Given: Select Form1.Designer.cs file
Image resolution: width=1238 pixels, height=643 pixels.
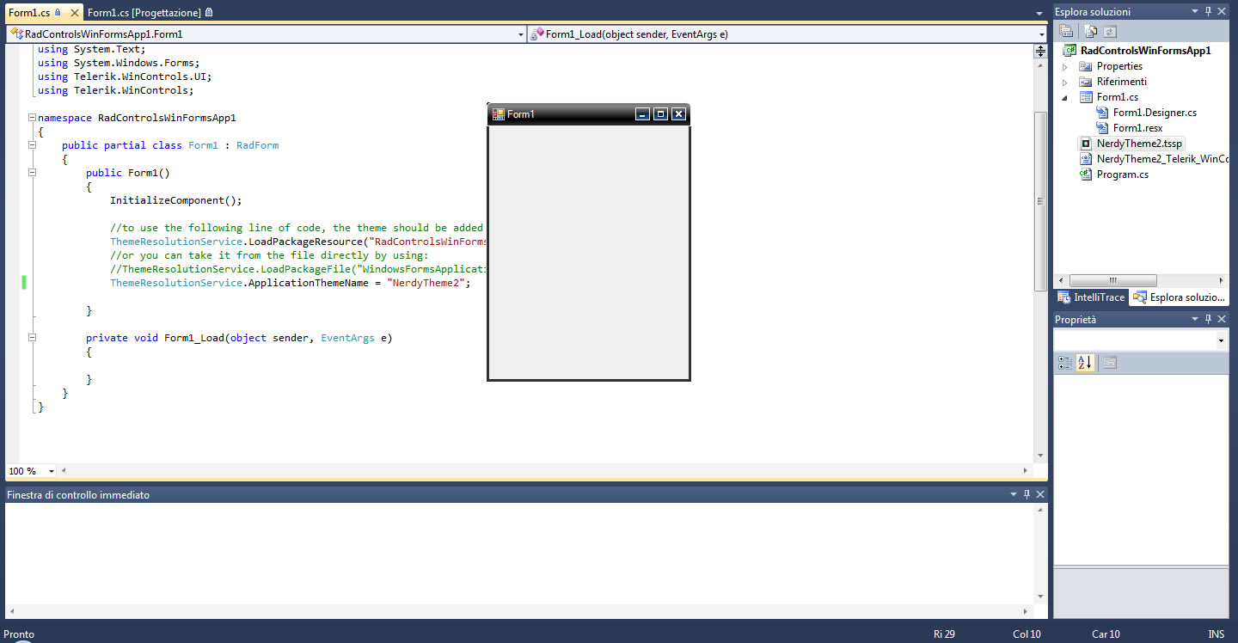Looking at the screenshot, I should pos(1155,113).
